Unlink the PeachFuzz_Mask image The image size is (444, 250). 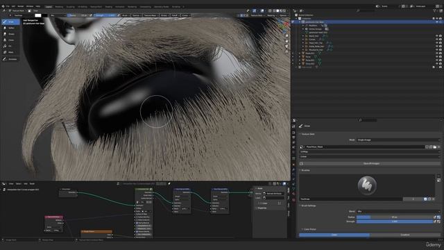[438, 147]
